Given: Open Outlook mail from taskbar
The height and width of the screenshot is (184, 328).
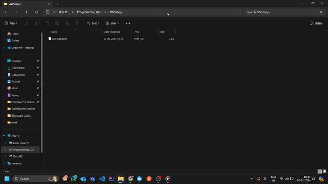Looking at the screenshot, I should [x=83, y=179].
